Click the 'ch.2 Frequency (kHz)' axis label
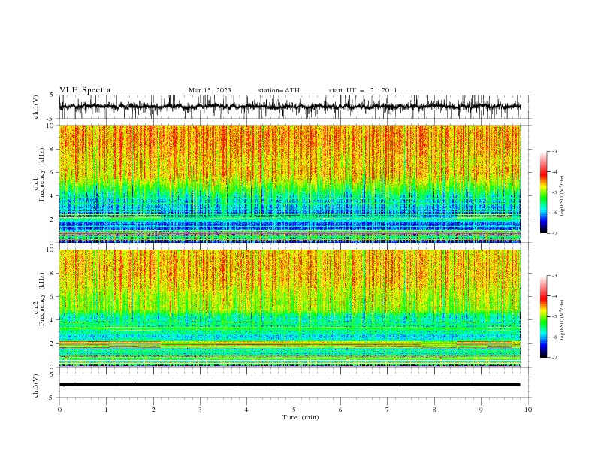The image size is (595, 460). coord(39,299)
